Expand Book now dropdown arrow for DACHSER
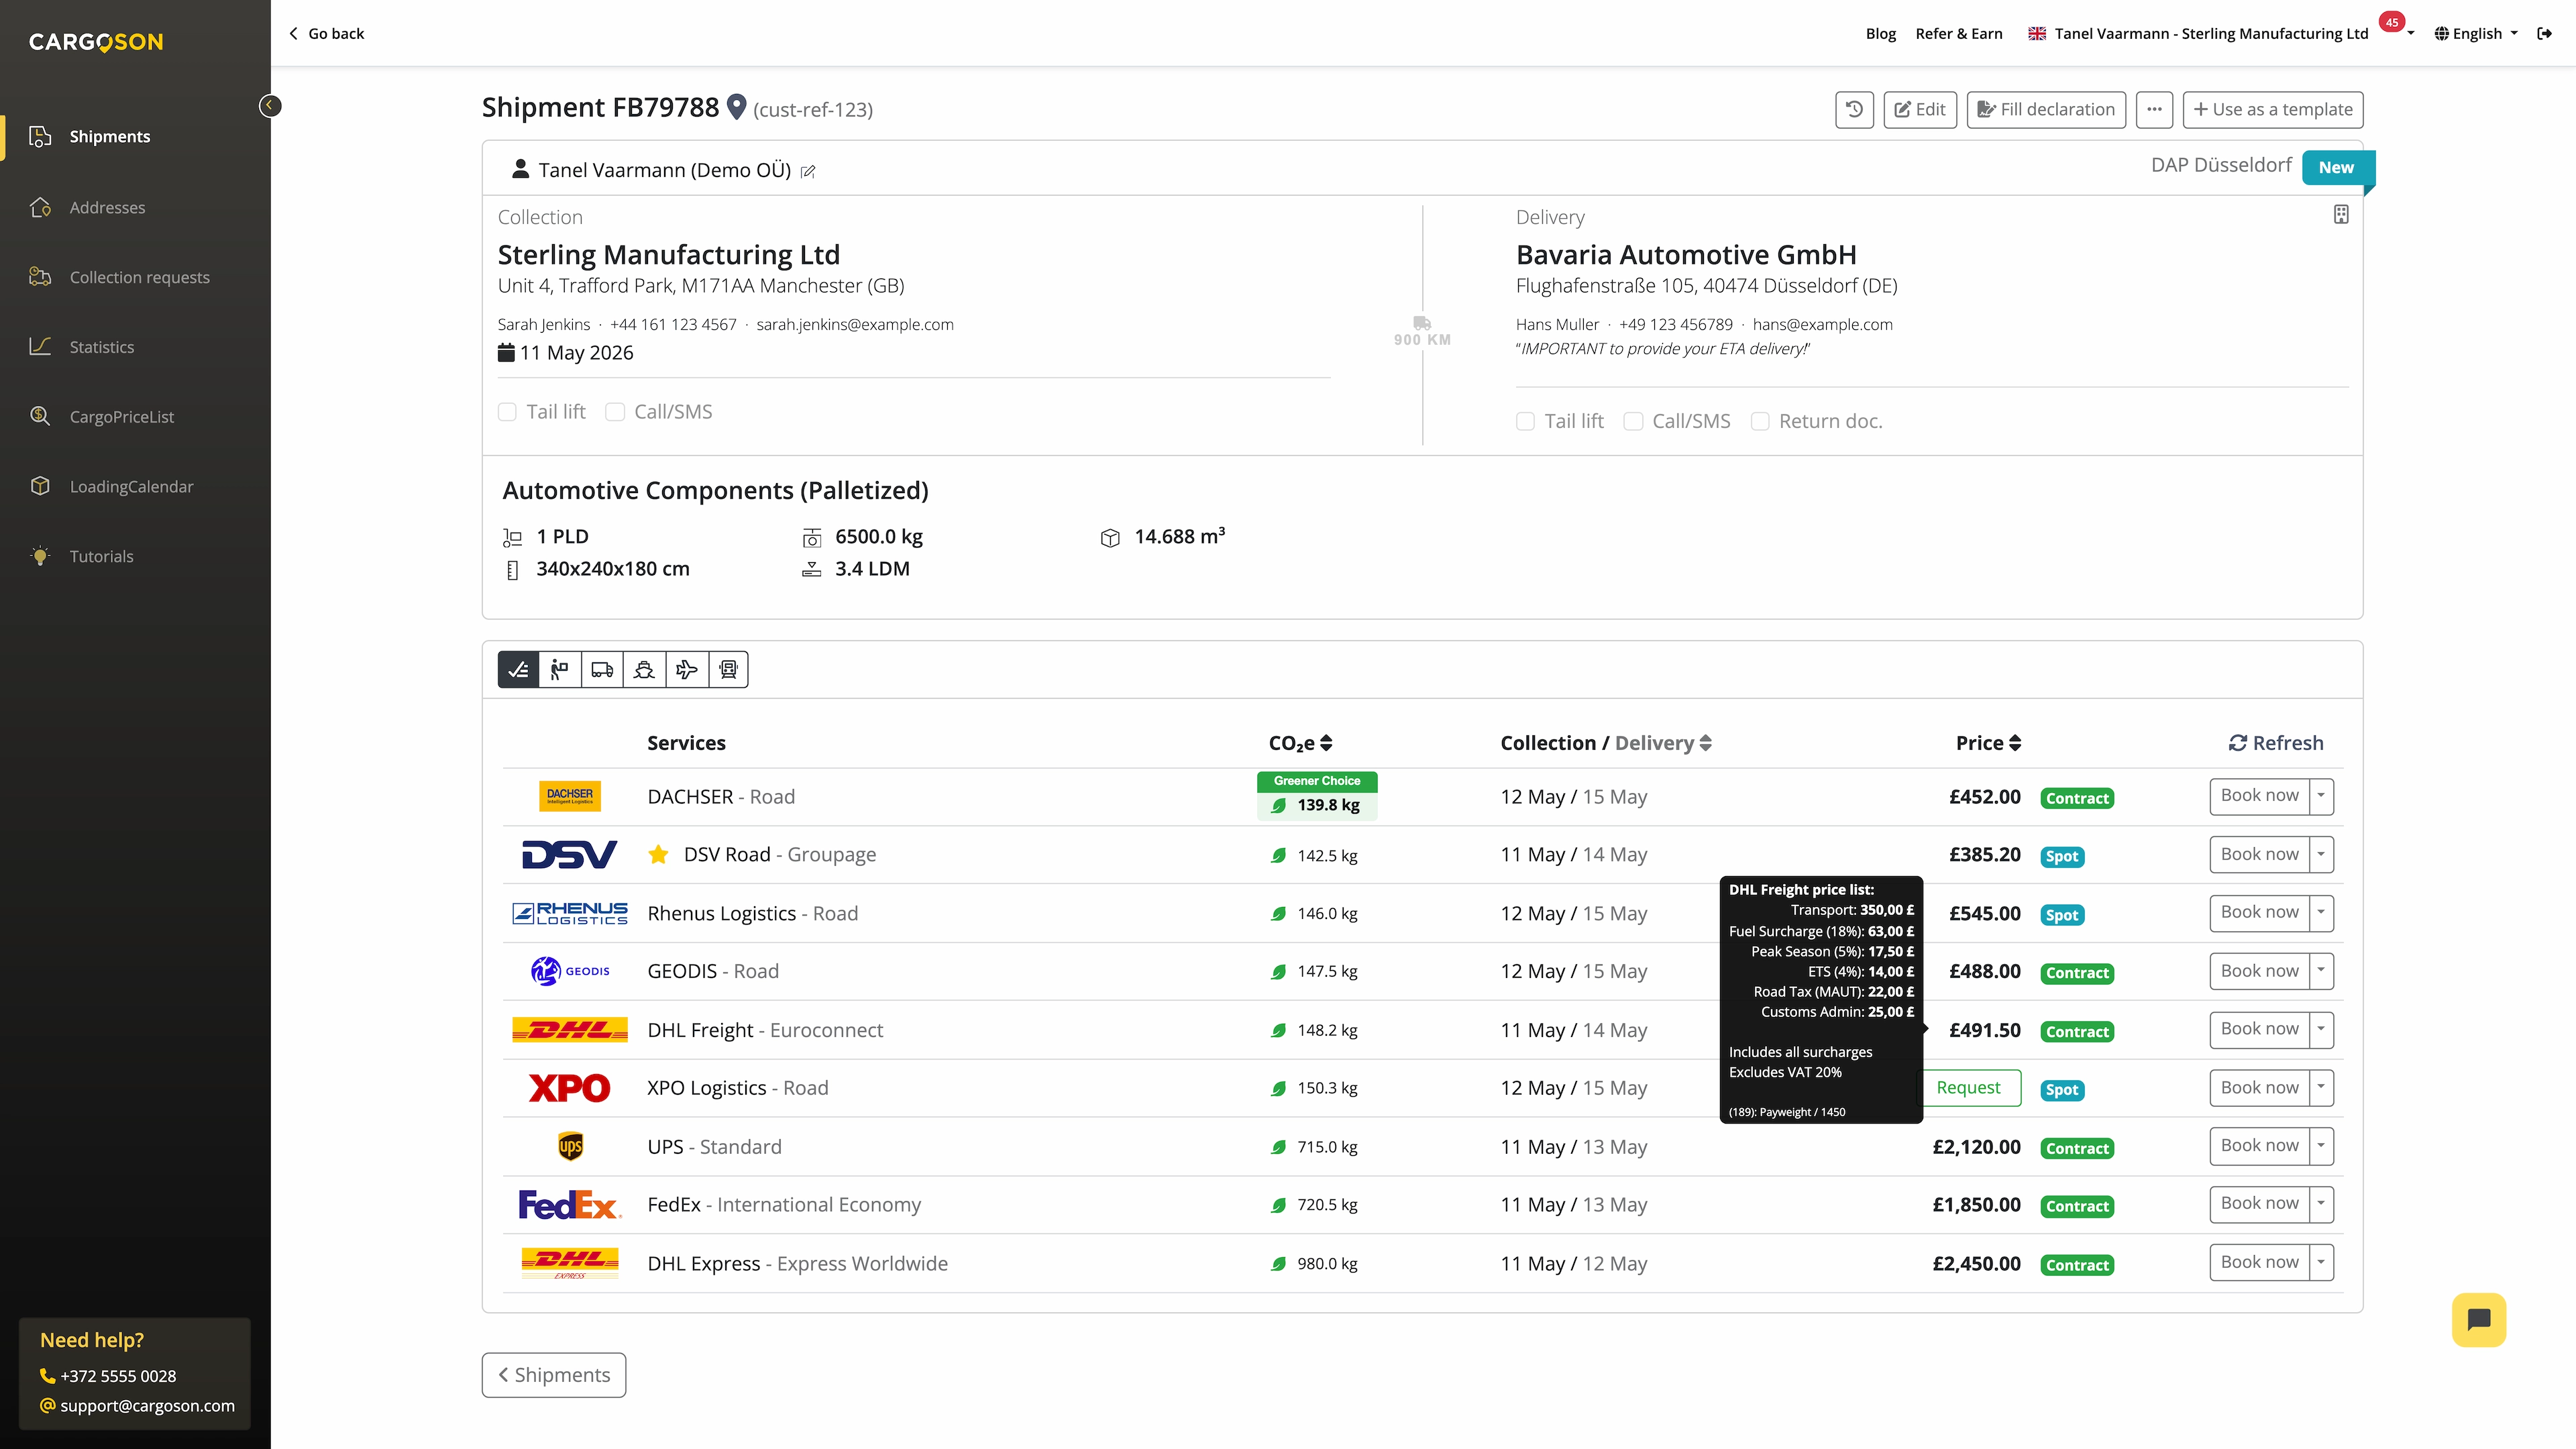Screen dimensions: 2576x1449 point(2321,796)
